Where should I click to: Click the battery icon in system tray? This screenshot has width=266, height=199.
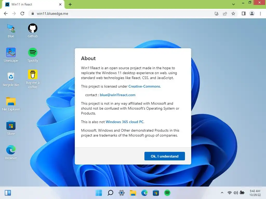click(242, 193)
